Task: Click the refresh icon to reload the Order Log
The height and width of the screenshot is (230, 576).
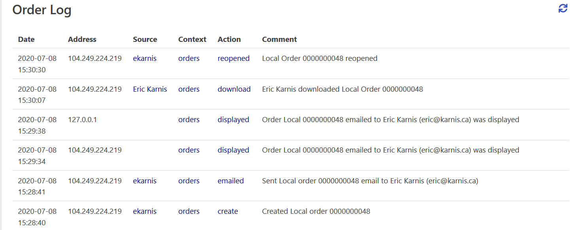Action: 562,8
